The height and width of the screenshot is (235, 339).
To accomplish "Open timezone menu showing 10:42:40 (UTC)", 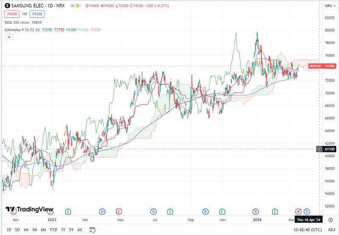I will 304,229.
